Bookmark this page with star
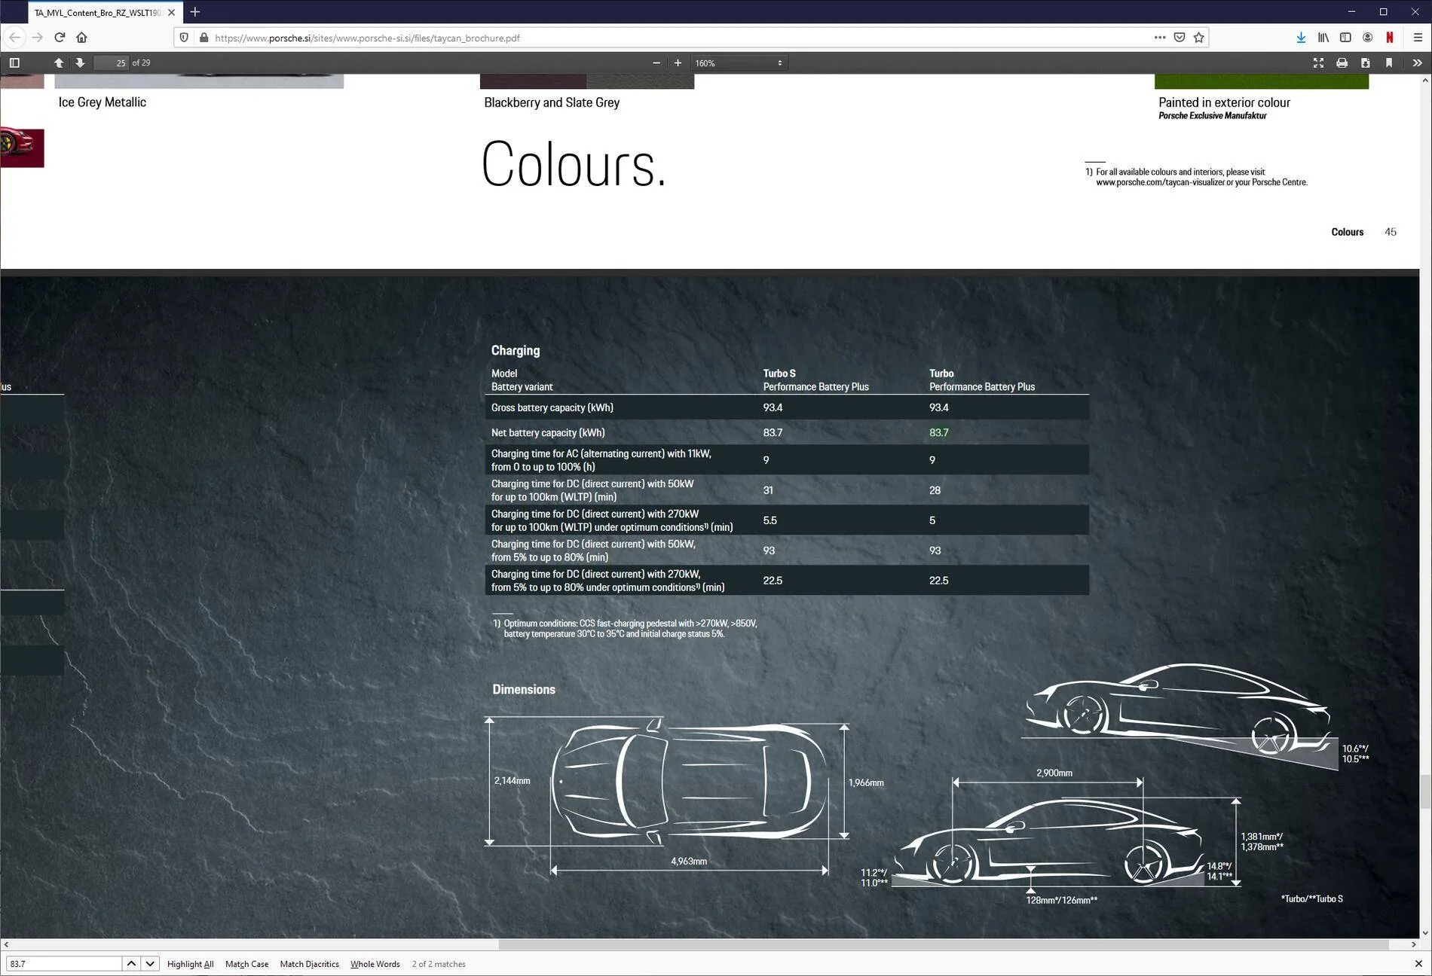Image resolution: width=1432 pixels, height=976 pixels. [1199, 37]
